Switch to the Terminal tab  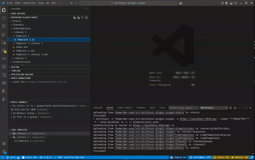click(141, 108)
